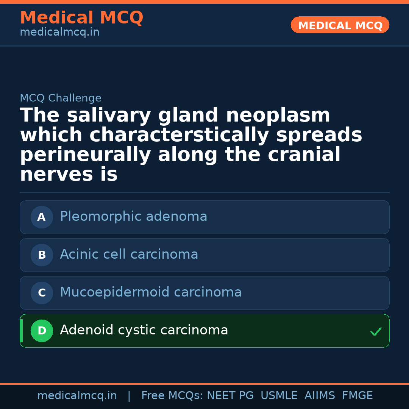Click the green D badge icon
The height and width of the screenshot is (409, 409).
(42, 331)
